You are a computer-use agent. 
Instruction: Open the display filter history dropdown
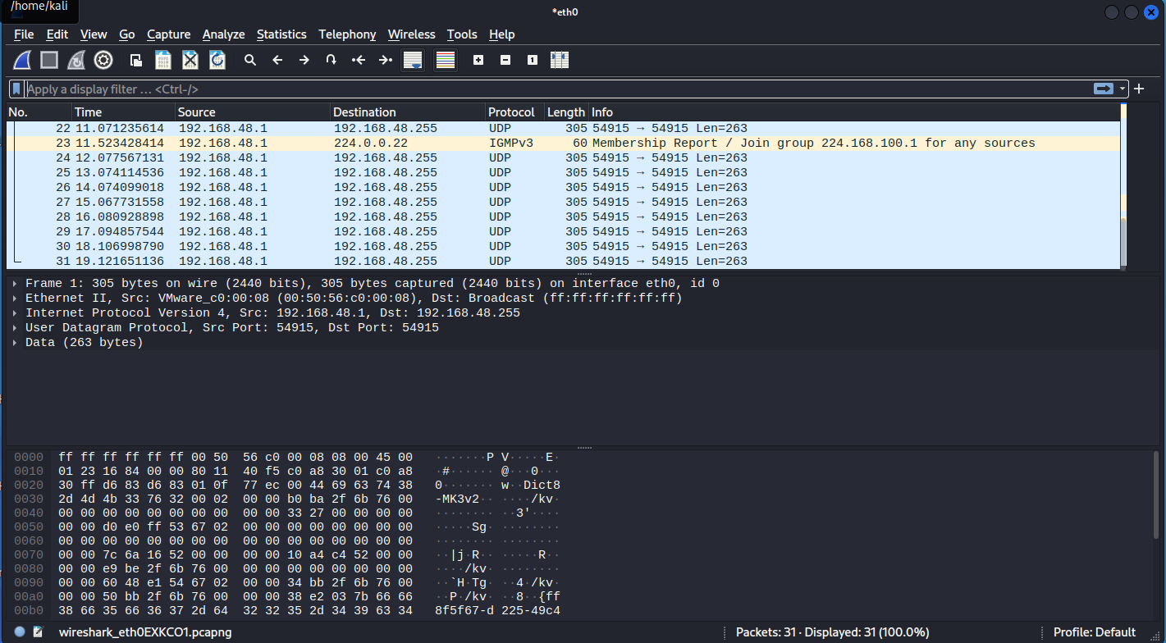[x=1124, y=89]
